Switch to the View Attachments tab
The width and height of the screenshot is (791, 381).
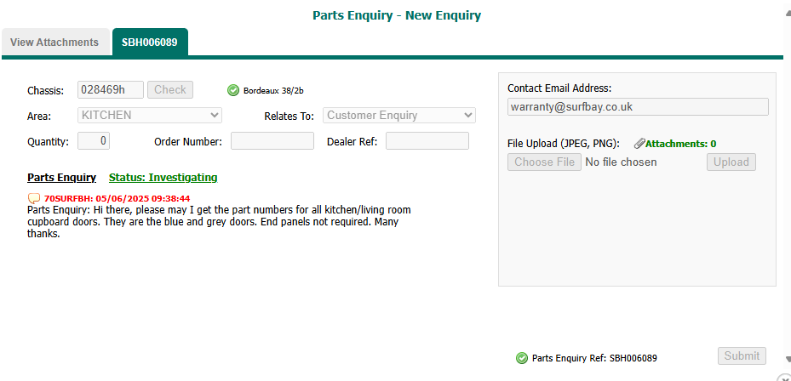click(x=54, y=42)
